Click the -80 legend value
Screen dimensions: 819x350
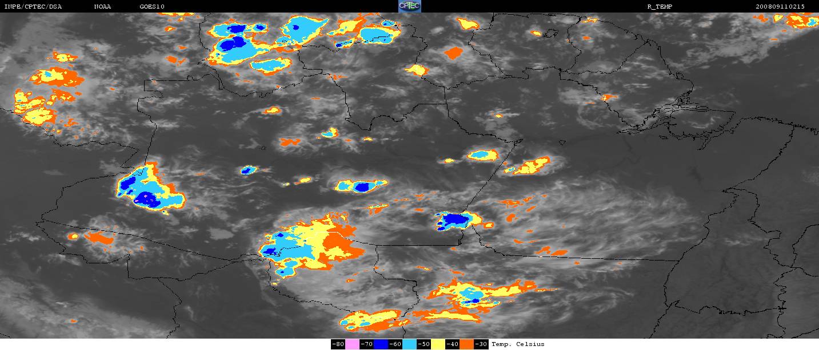(x=338, y=344)
